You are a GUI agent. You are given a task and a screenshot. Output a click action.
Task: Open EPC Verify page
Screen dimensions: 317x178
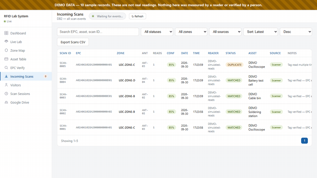tap(26, 68)
